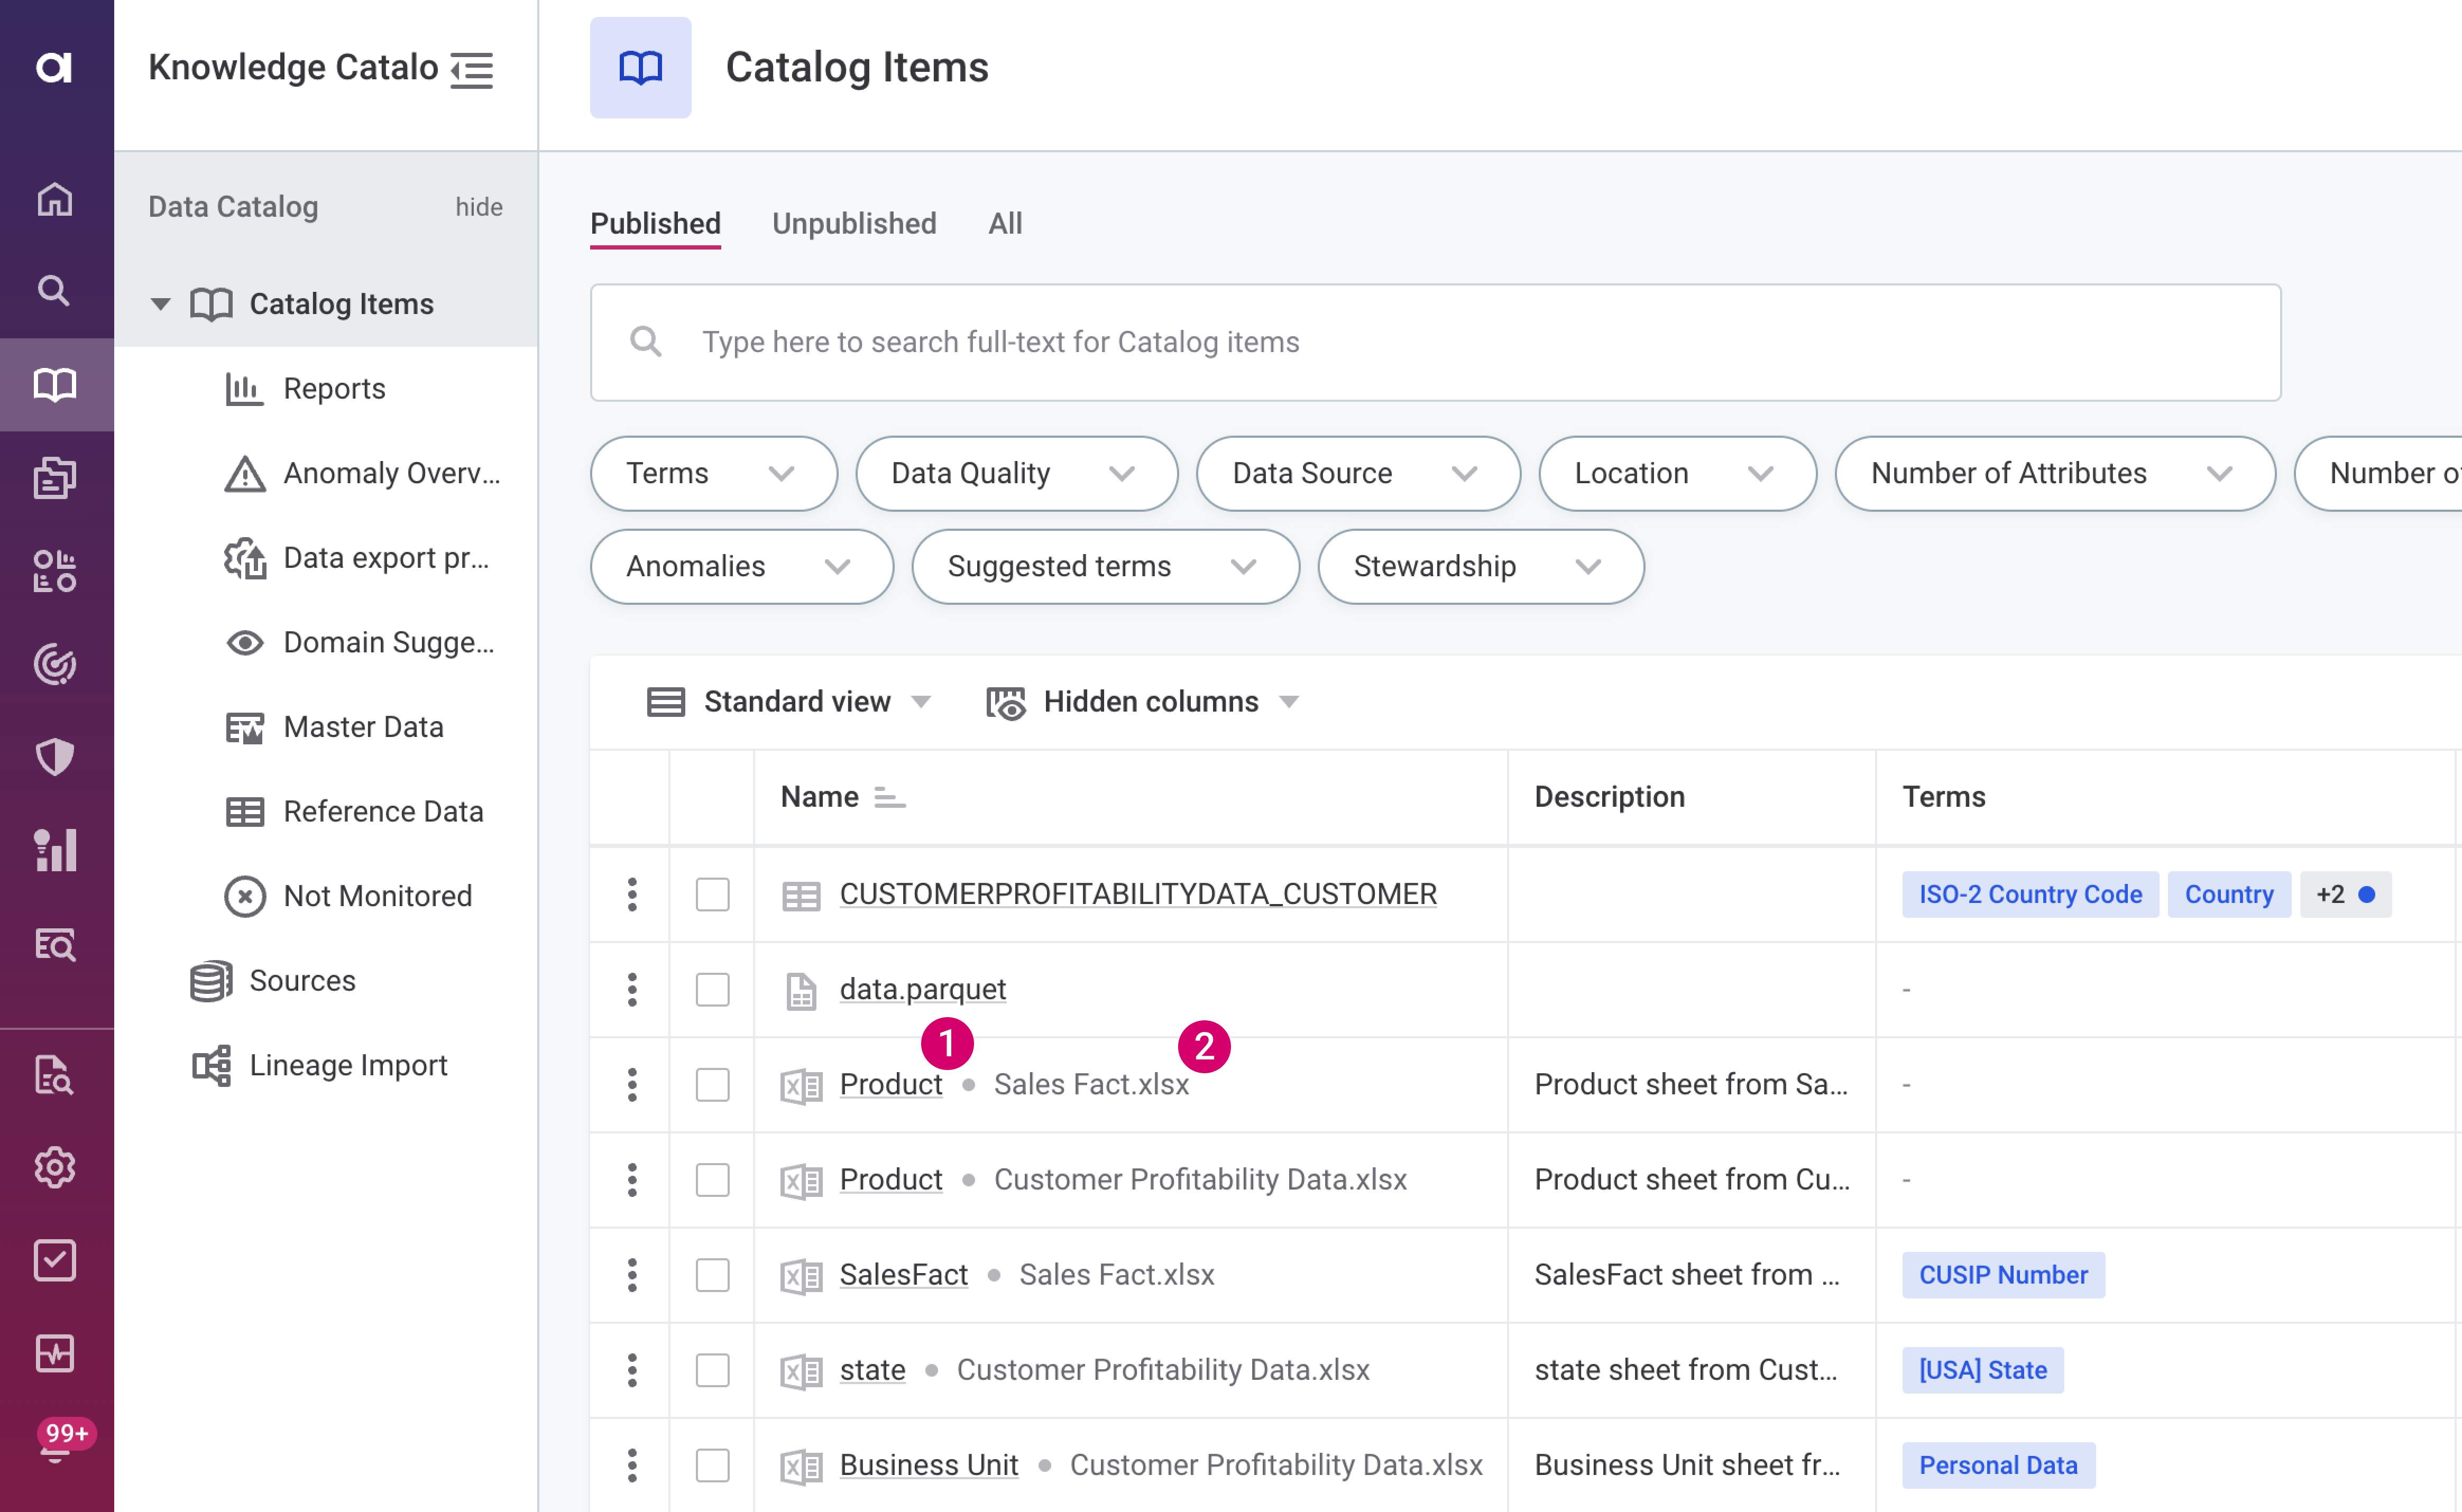This screenshot has width=2462, height=1512.
Task: Switch to the All tab
Action: click(1004, 223)
